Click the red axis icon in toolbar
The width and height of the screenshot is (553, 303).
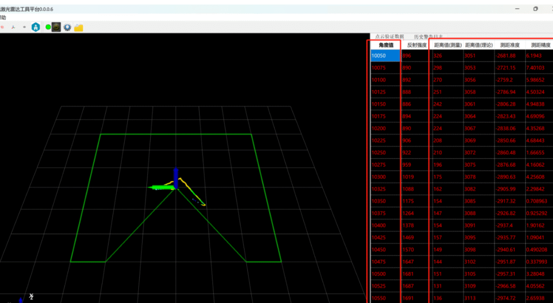13,27
